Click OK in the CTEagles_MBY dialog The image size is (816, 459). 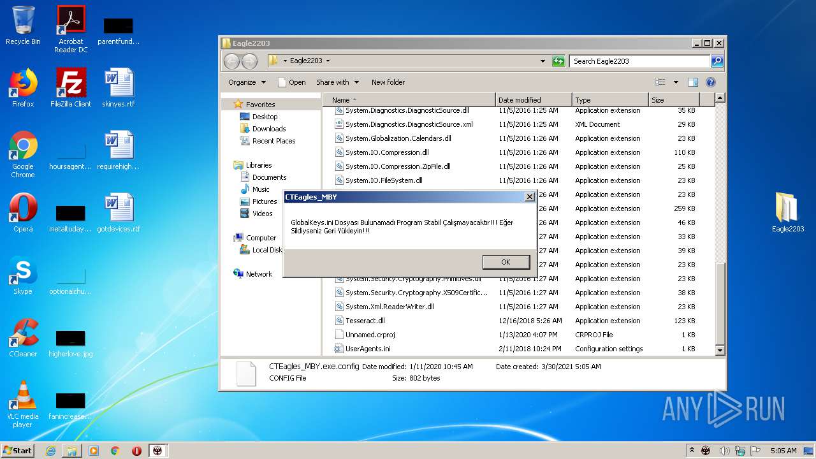(506, 262)
